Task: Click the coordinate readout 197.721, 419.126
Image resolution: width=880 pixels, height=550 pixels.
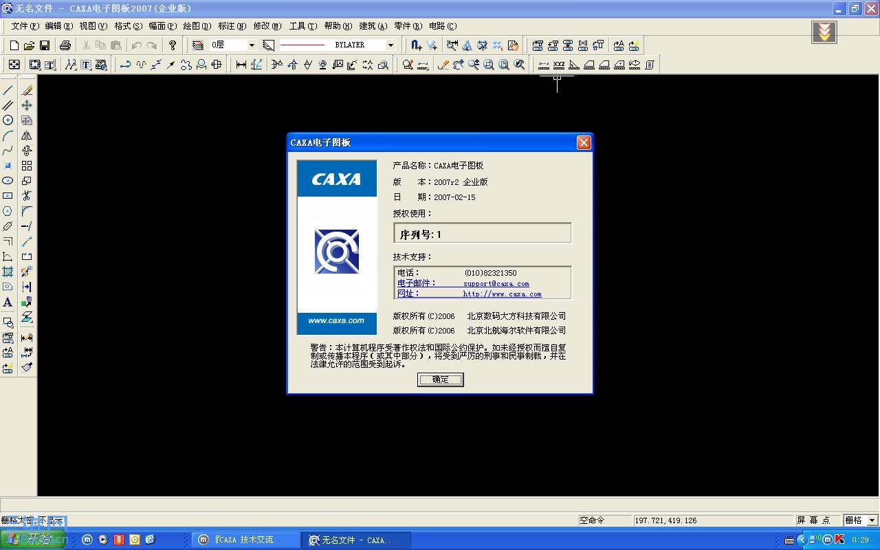Action: tap(714, 520)
